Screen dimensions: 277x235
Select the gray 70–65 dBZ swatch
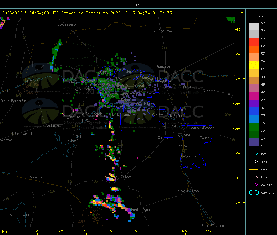click(254, 34)
